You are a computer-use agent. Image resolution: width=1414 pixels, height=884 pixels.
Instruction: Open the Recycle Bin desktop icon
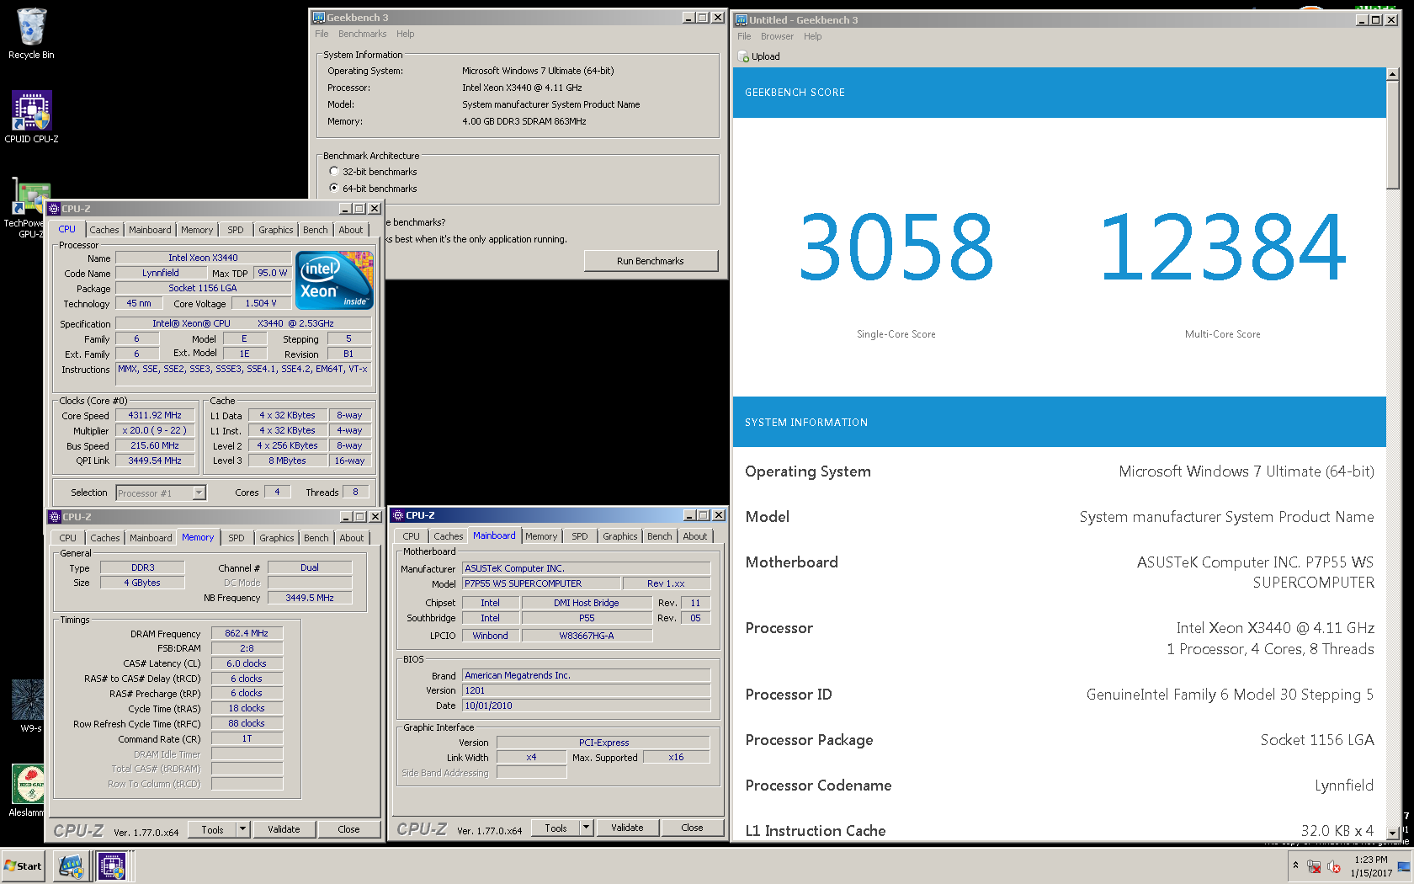pos(31,34)
